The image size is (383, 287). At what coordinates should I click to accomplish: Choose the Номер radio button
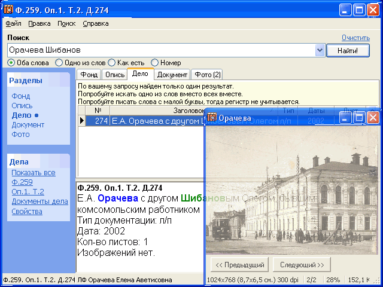[x=154, y=63]
